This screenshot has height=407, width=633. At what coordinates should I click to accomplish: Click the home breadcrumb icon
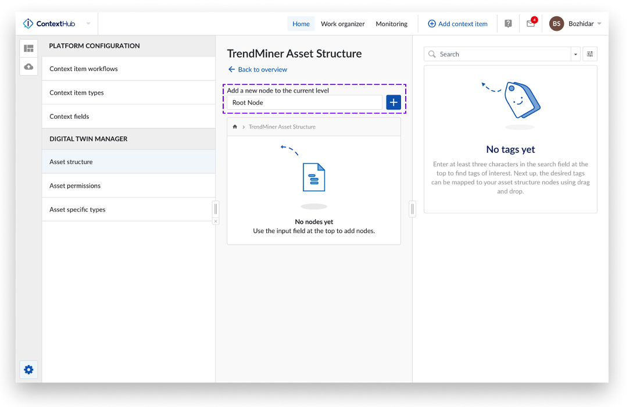[235, 127]
